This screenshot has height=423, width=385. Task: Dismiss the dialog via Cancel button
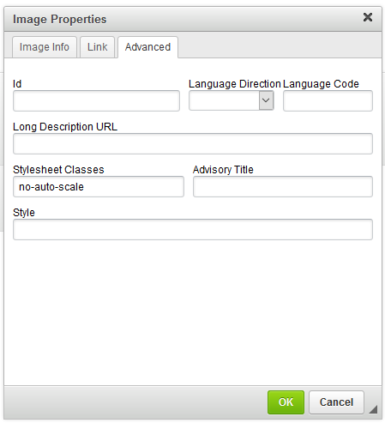click(x=336, y=402)
